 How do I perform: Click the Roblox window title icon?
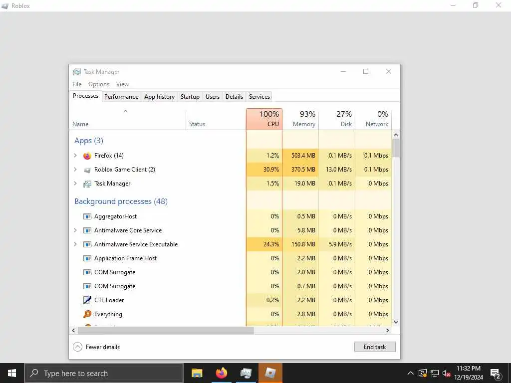click(x=5, y=6)
